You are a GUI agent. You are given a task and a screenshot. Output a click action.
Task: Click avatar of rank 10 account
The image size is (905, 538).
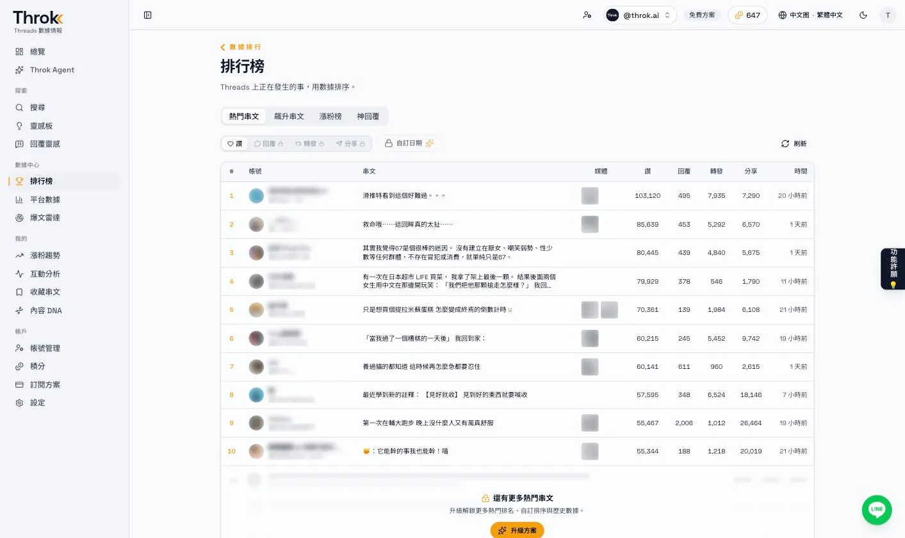point(256,452)
